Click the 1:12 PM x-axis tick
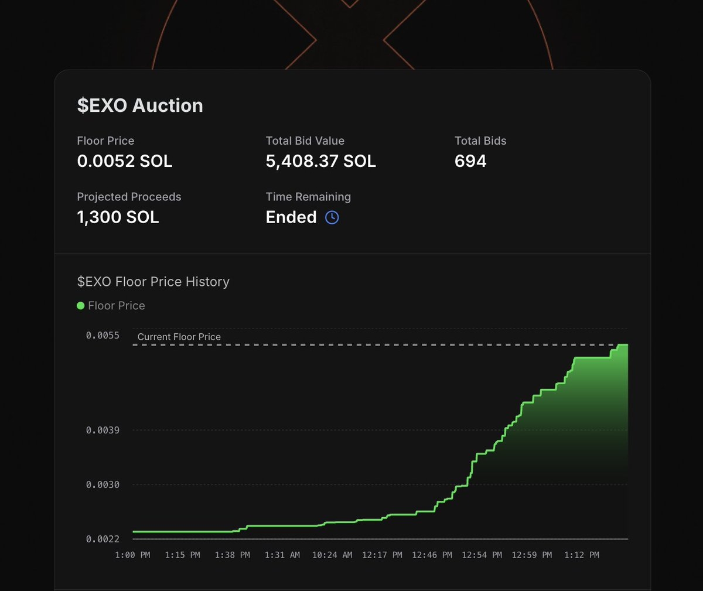703x591 pixels. 582,555
